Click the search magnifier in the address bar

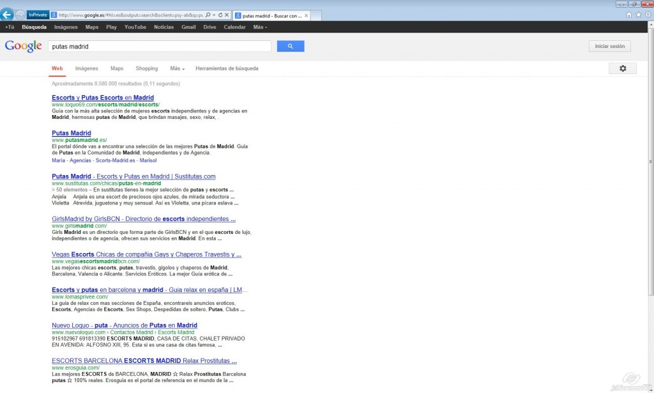tap(208, 15)
